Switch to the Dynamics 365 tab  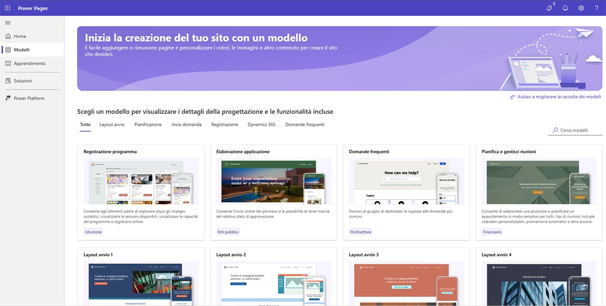(262, 124)
